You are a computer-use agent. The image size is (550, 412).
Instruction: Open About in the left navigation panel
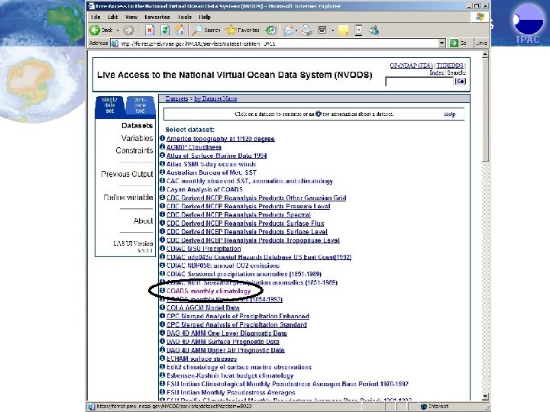coord(143,220)
